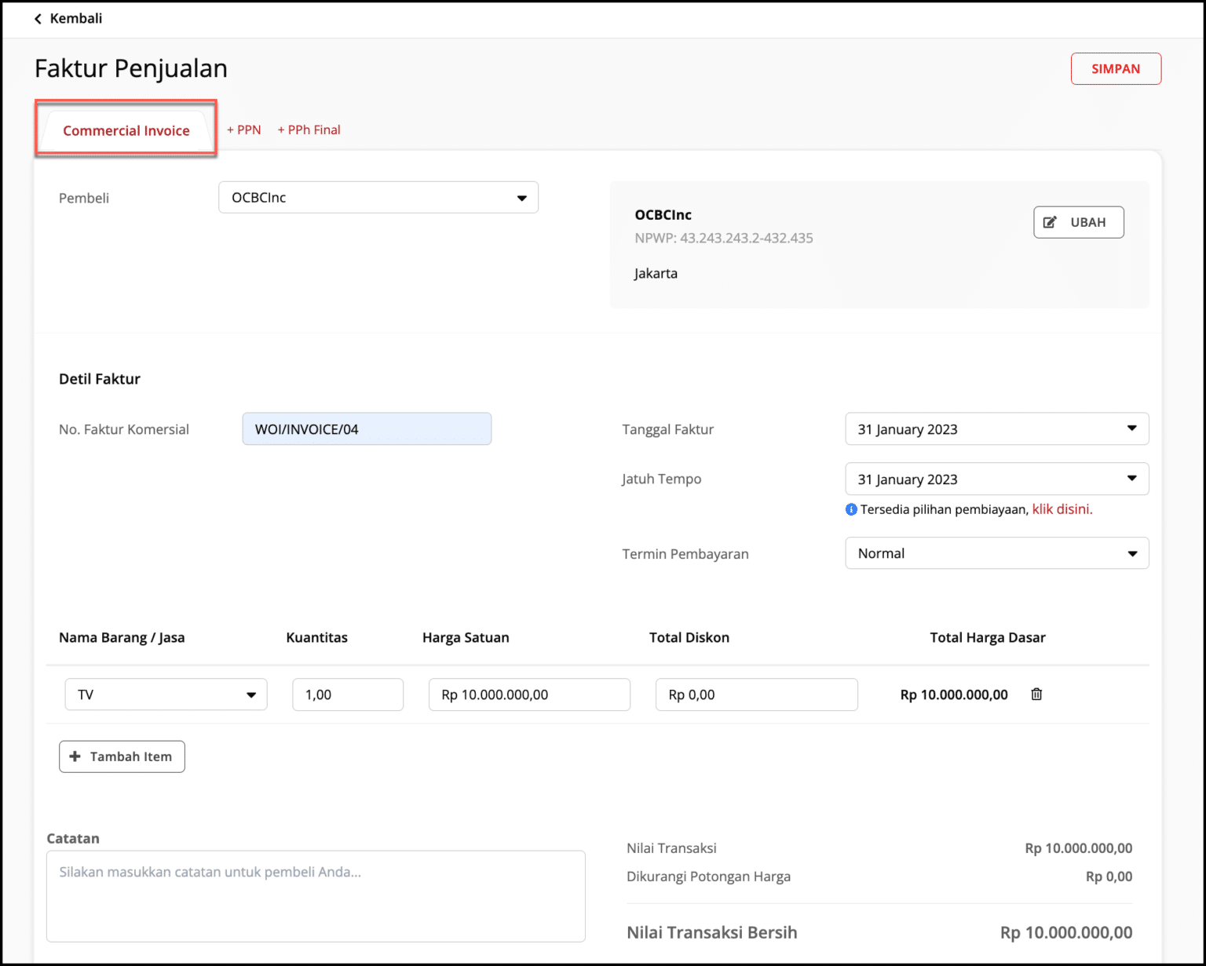Click the edit pencil icon in UBAH

1050,222
